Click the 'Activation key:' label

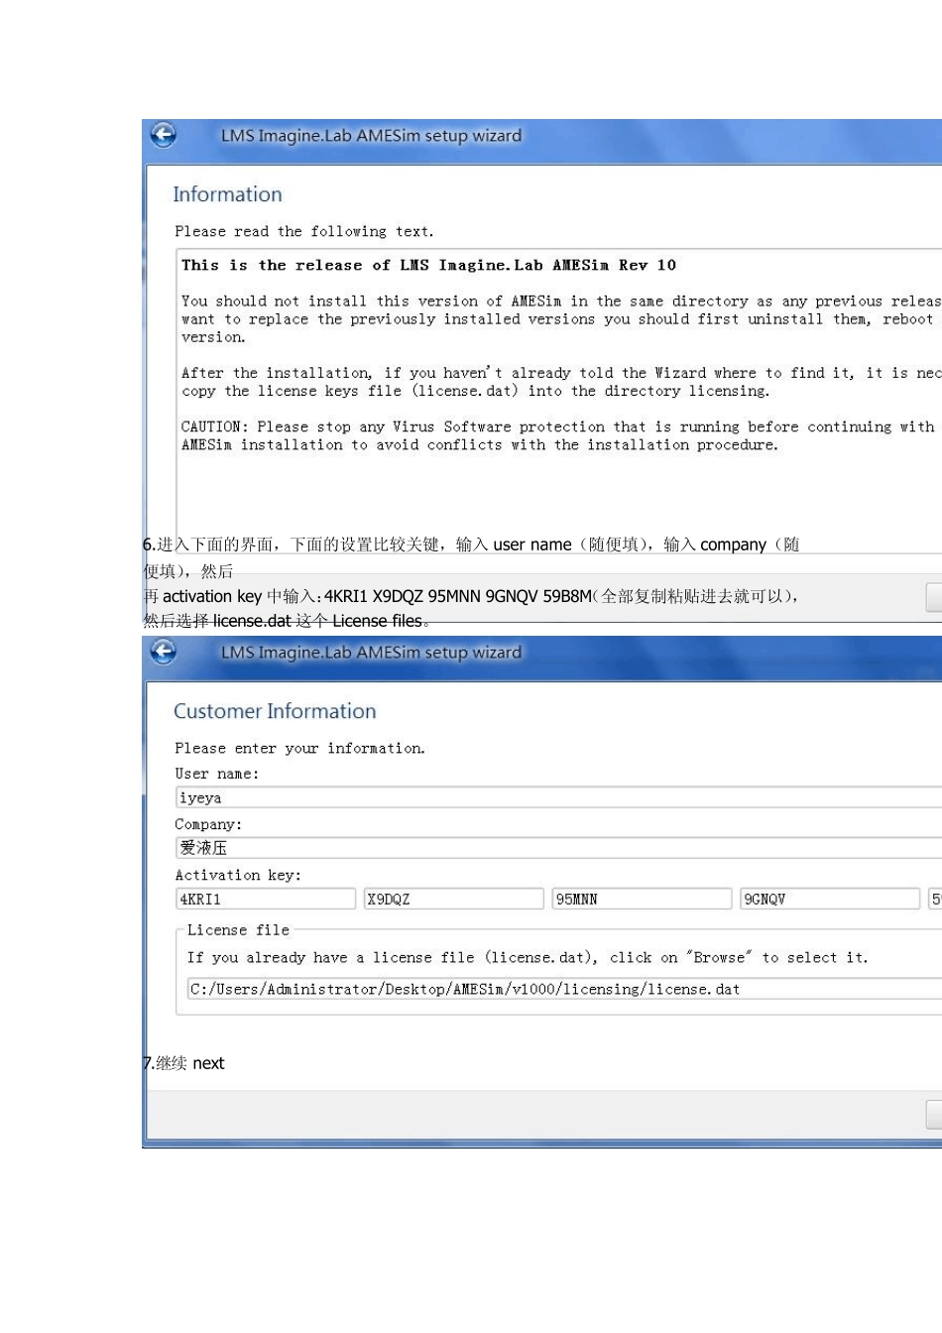coord(238,875)
